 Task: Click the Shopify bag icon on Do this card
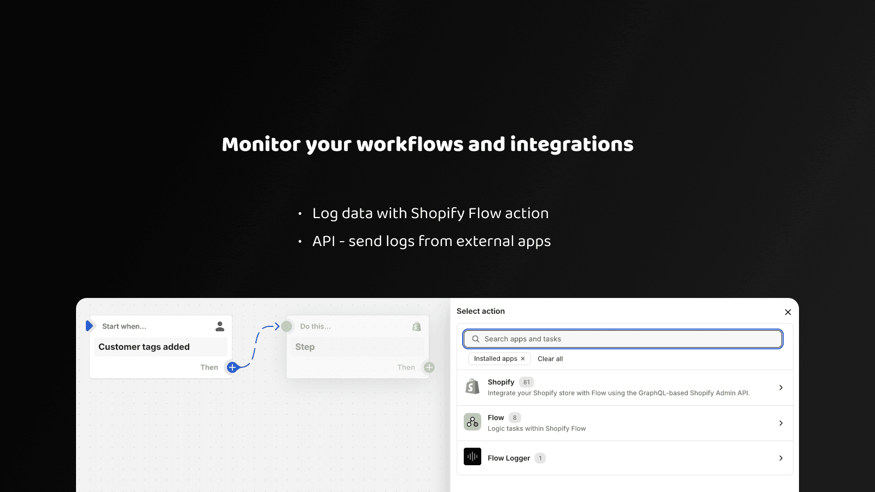(417, 326)
